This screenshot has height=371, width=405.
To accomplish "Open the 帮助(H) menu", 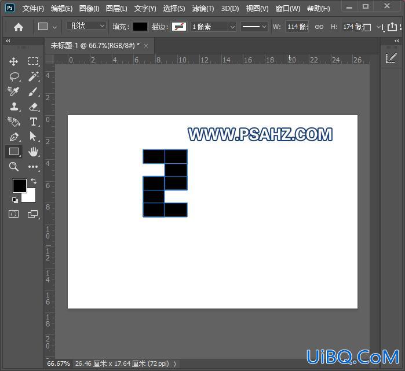I will point(318,9).
